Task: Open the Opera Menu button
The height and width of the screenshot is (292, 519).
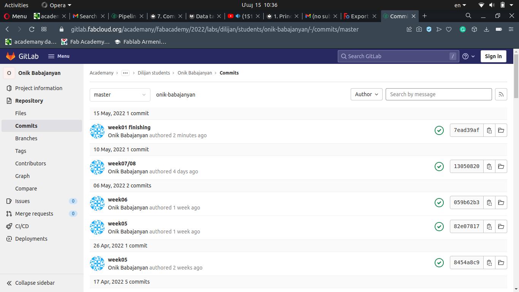Action: click(x=15, y=16)
